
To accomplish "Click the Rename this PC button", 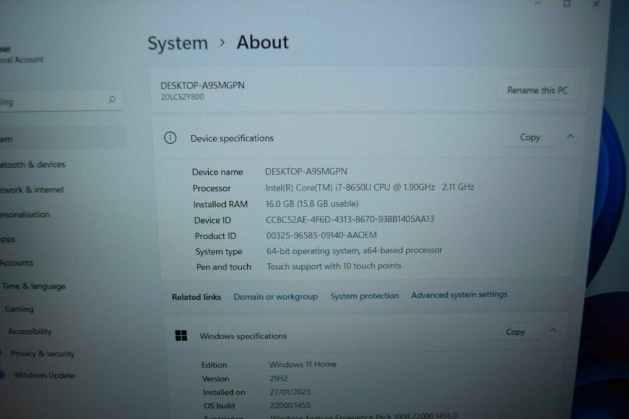I will pos(537,90).
